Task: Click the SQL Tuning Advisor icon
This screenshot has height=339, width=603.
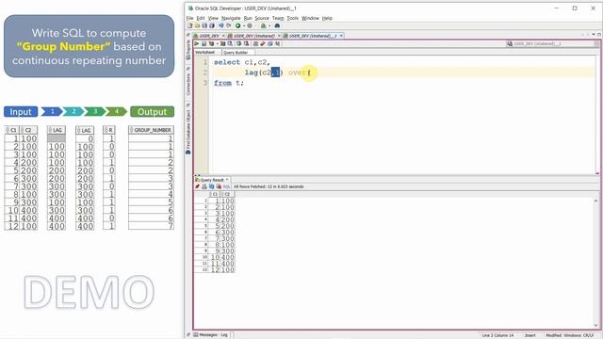Action: click(230, 44)
